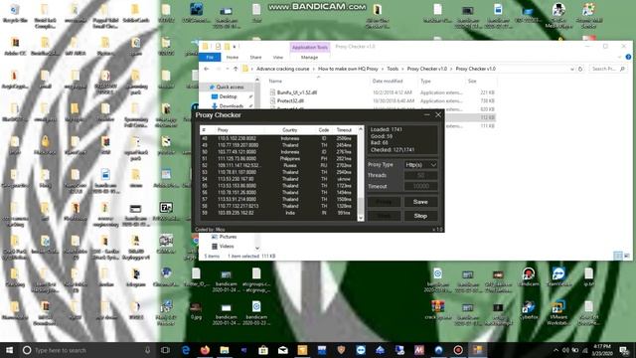636x358 pixels.
Task: Open the TeamViewer desktop shortcut
Action: coord(558,277)
